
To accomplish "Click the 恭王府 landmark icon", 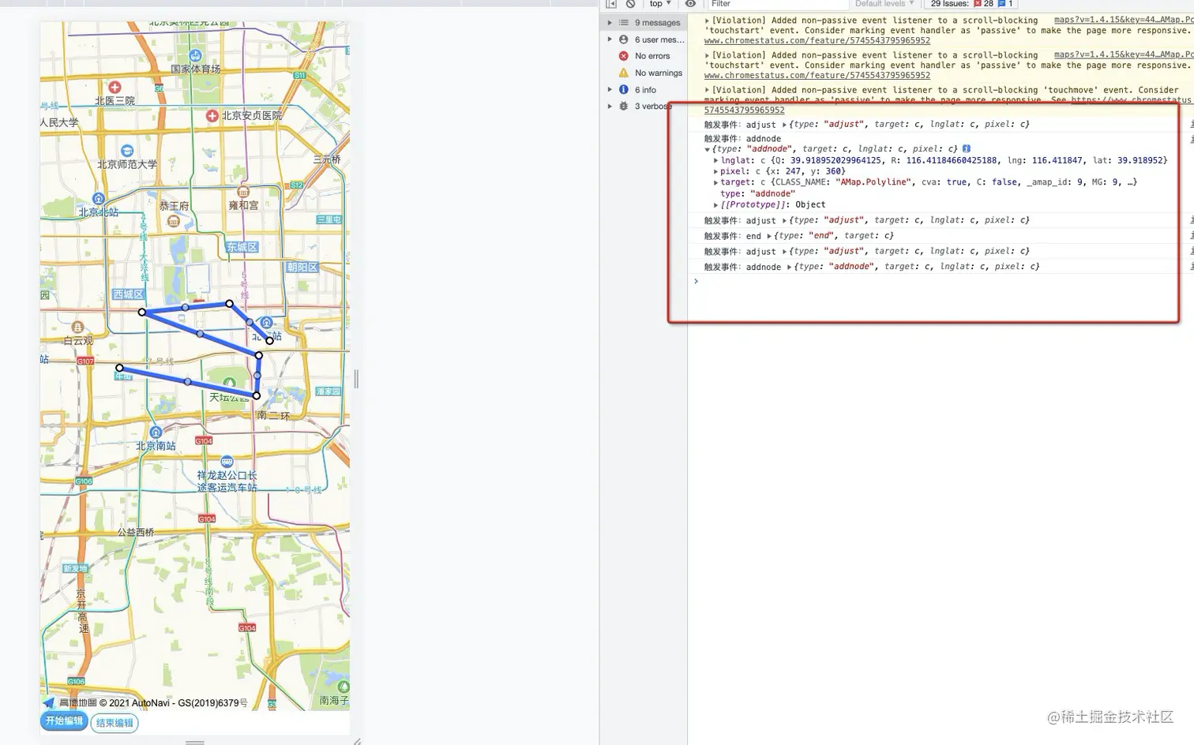I will pos(174,219).
